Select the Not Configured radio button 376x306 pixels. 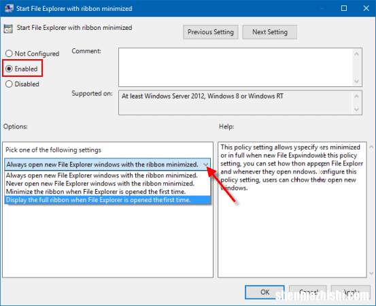(9, 54)
